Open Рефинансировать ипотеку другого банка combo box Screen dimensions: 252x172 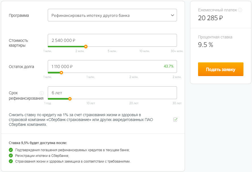pos(112,15)
